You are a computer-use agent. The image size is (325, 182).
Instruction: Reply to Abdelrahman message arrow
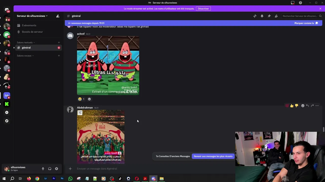[x=307, y=106]
